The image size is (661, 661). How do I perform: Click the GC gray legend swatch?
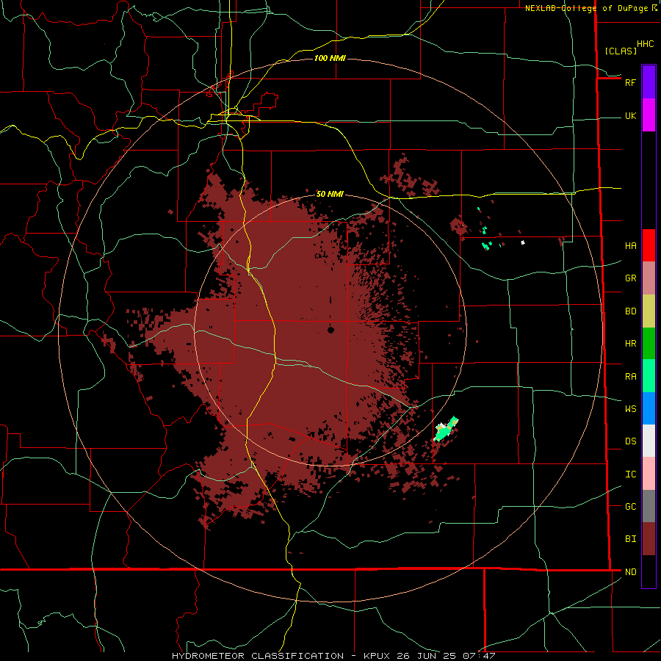(x=649, y=506)
